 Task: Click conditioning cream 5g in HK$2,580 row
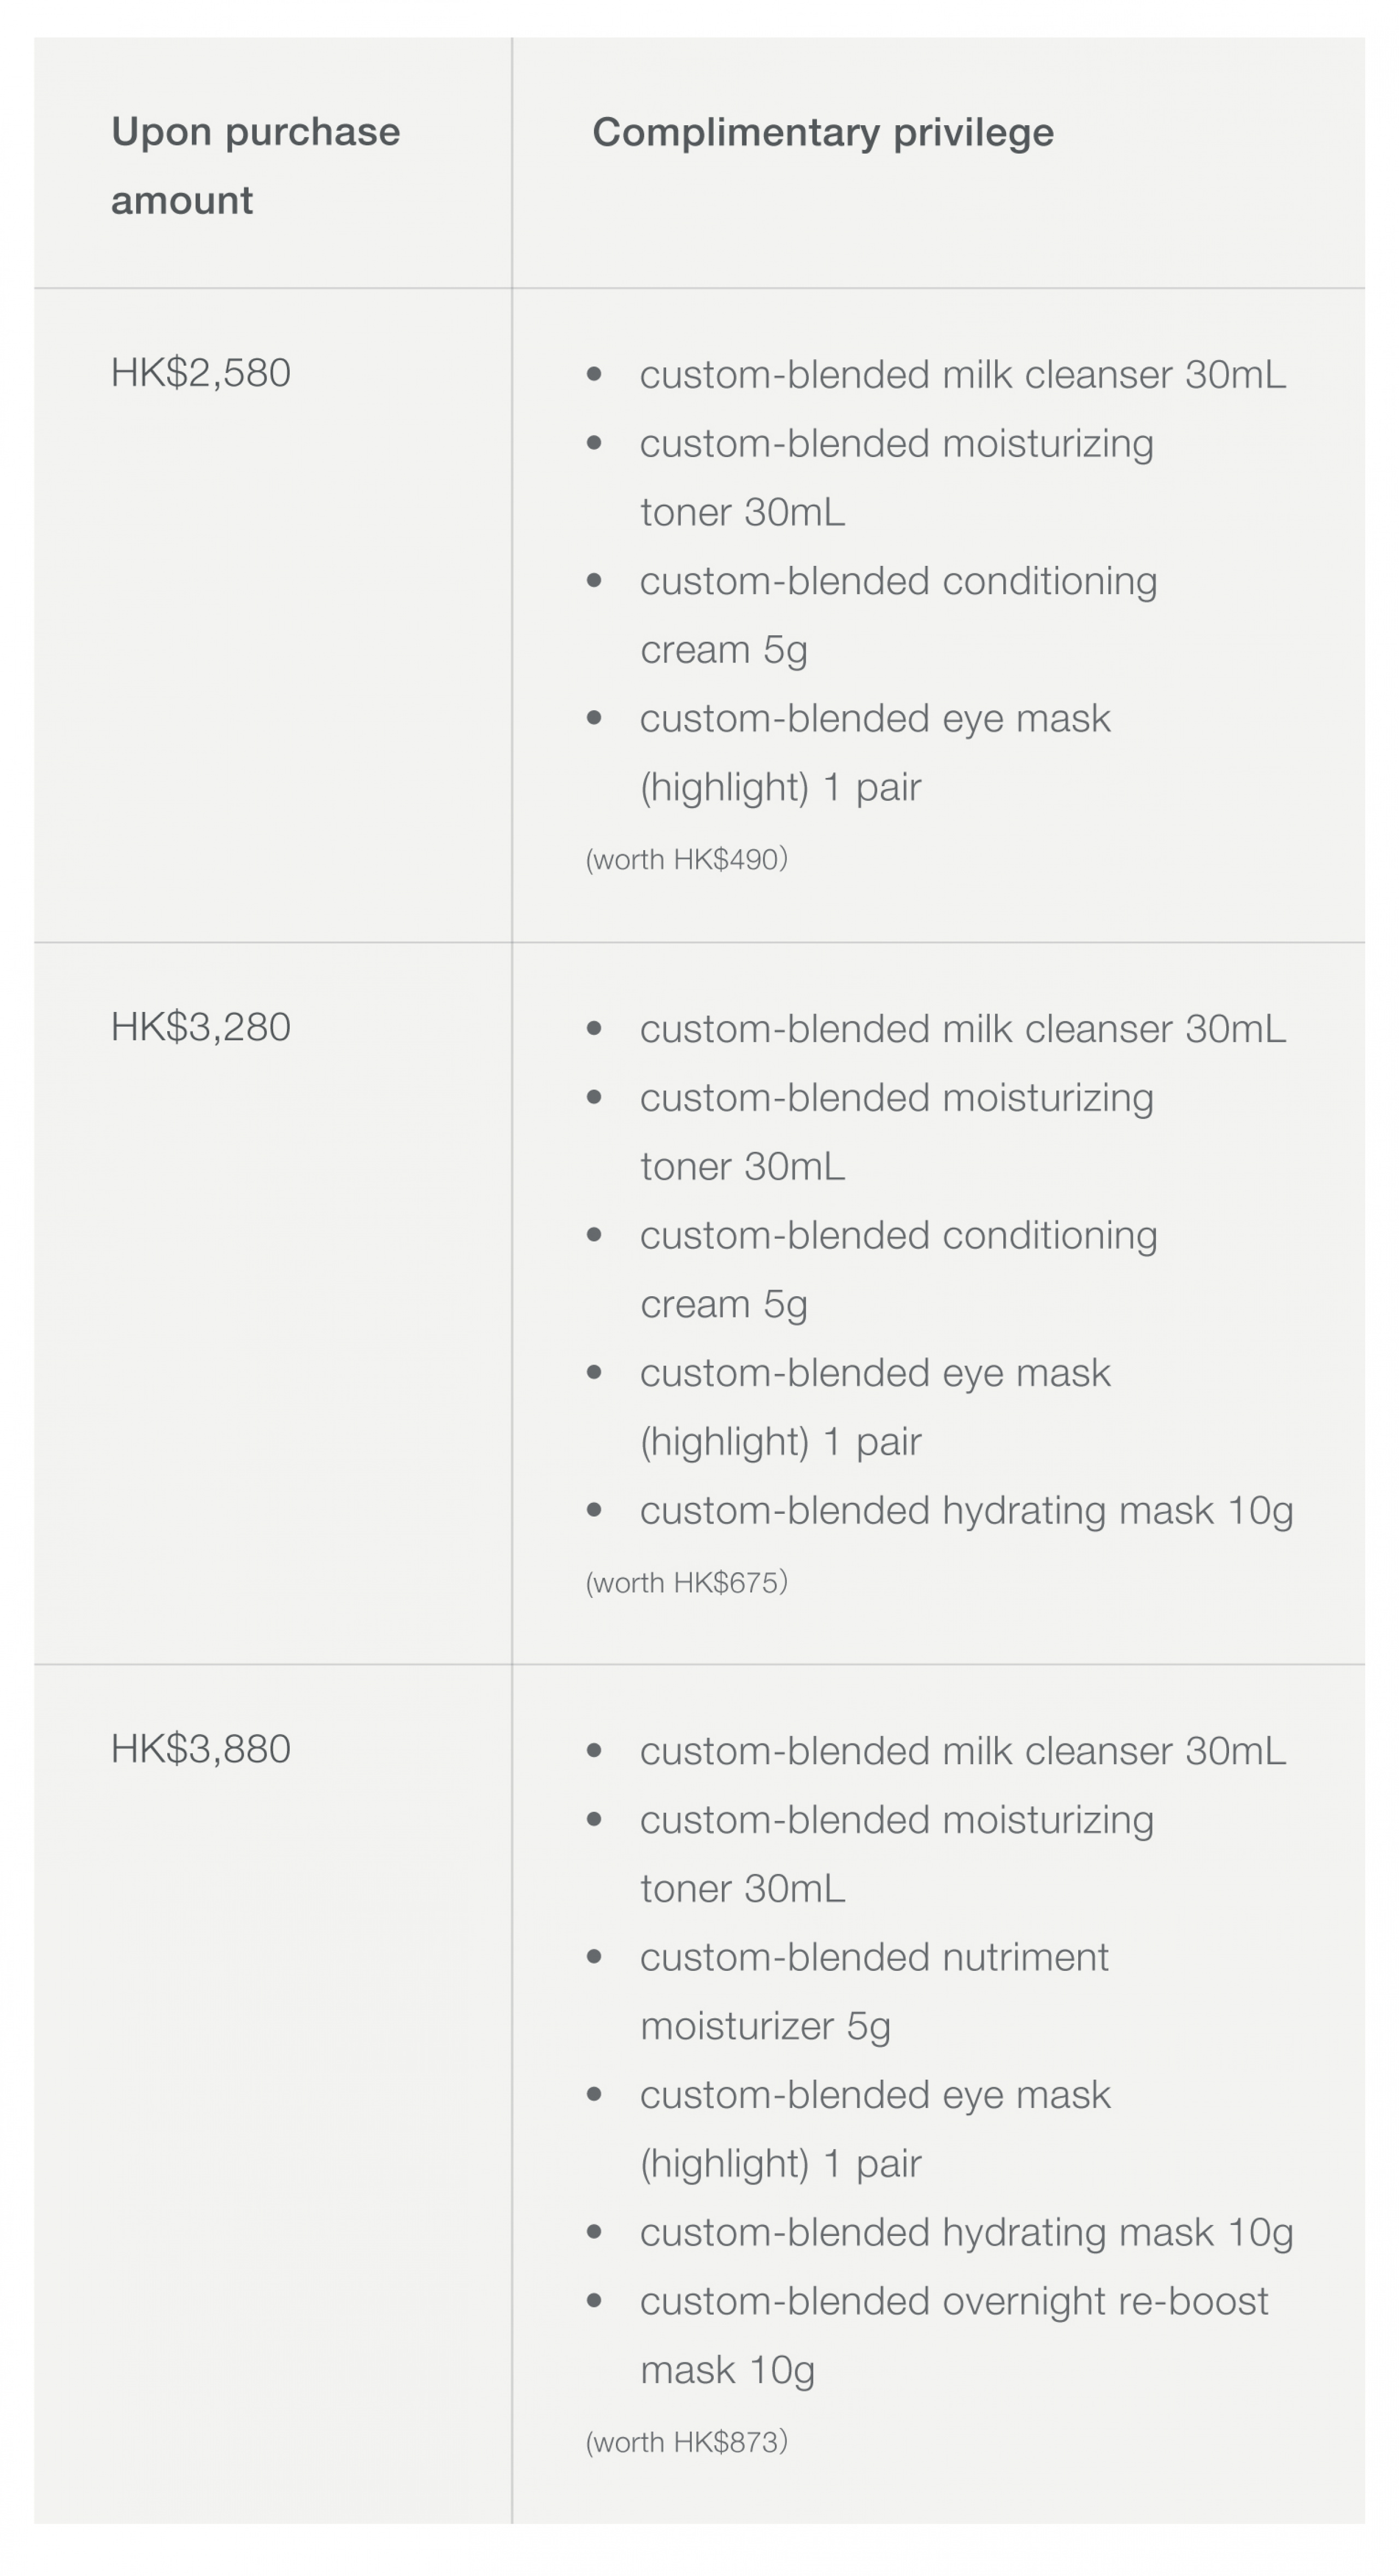click(897, 582)
